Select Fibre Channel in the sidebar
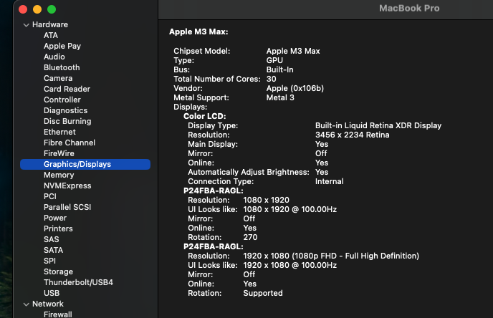This screenshot has height=318, width=493. (x=70, y=143)
